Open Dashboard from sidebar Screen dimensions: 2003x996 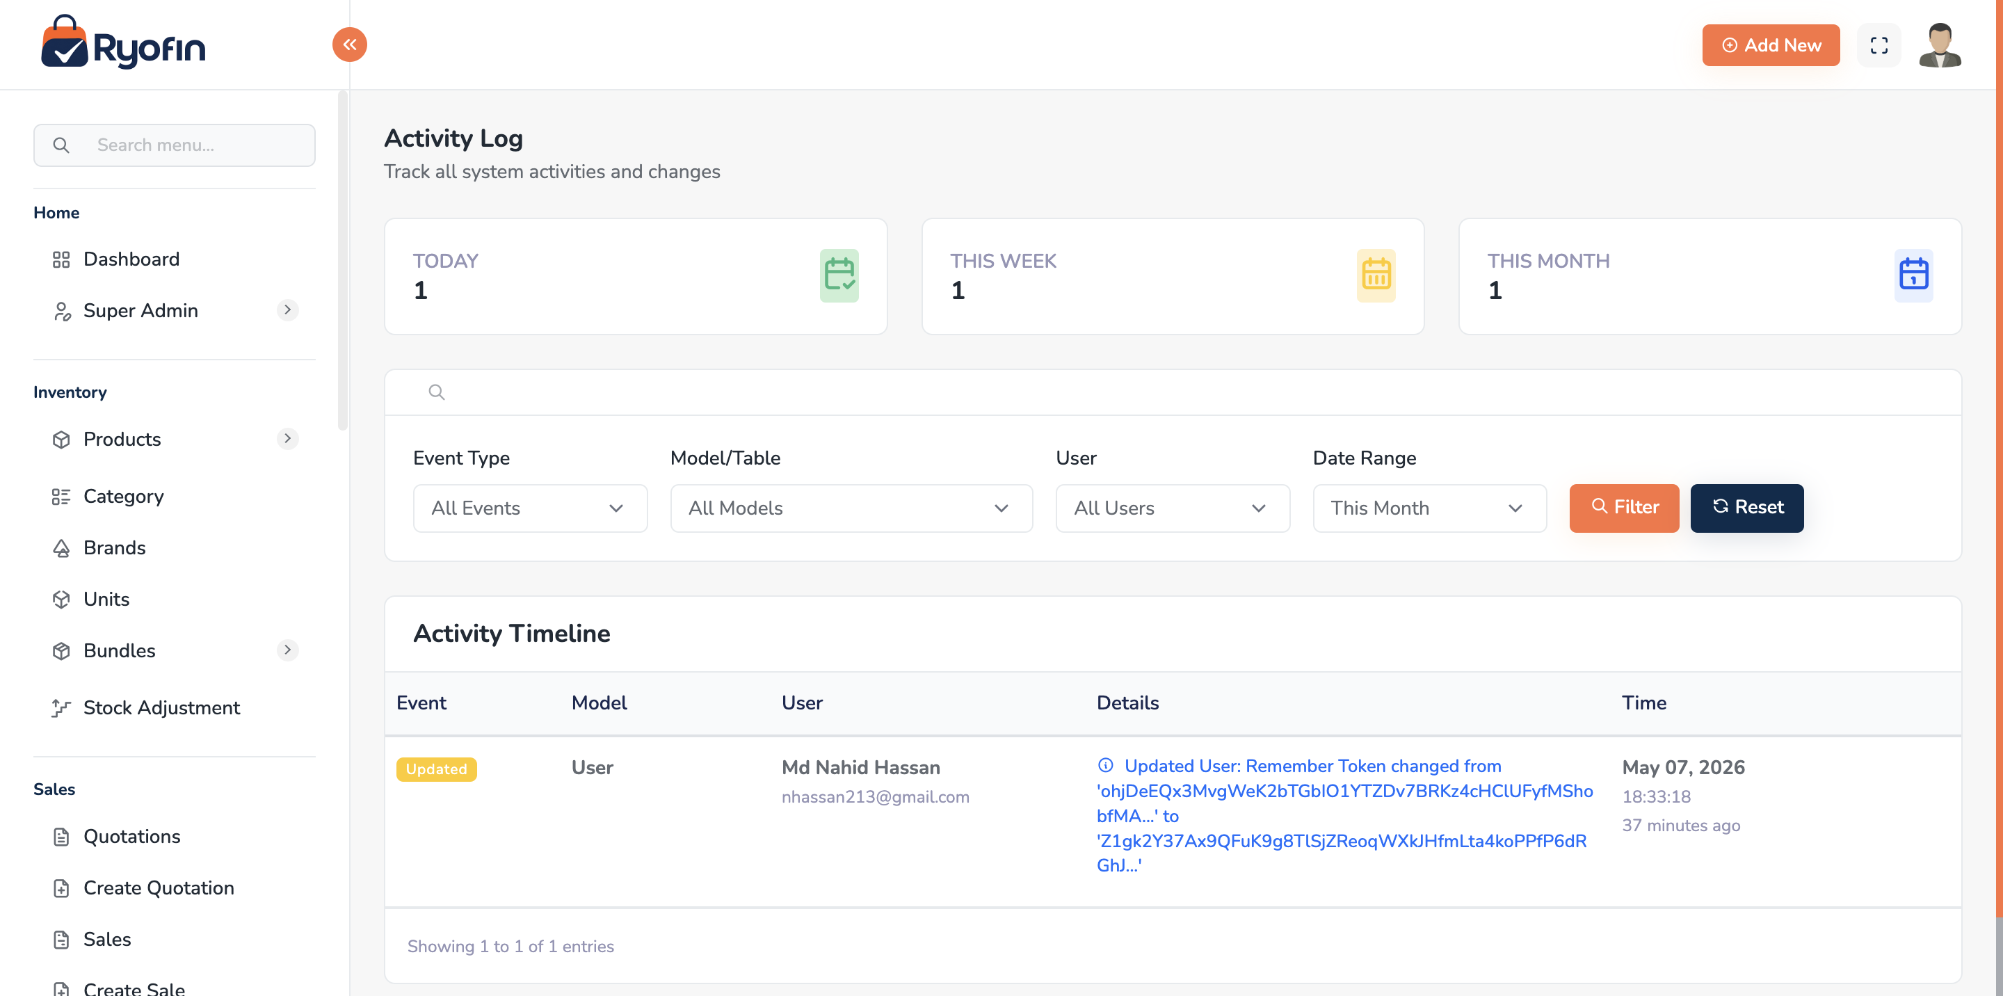131,259
